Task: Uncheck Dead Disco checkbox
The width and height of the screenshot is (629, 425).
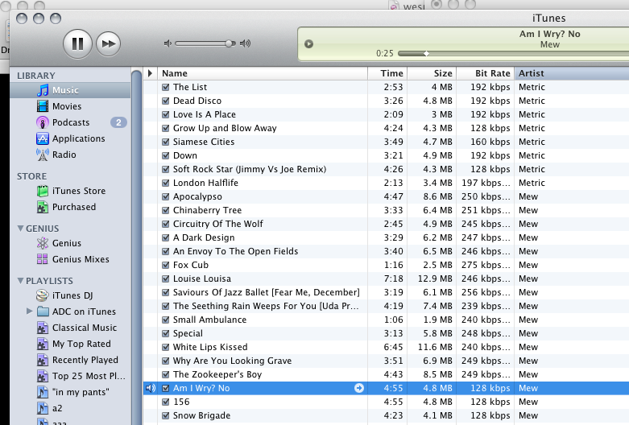Action: (165, 101)
